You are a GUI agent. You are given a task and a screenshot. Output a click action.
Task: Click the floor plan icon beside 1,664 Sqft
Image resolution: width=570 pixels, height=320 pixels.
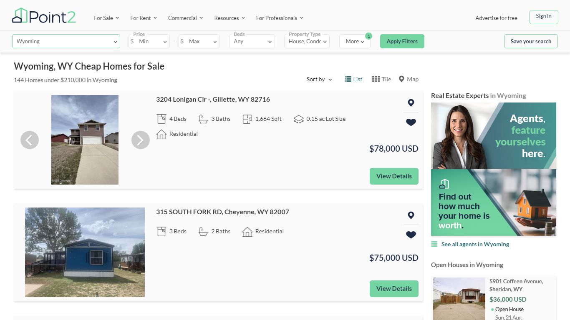pyautogui.click(x=247, y=119)
